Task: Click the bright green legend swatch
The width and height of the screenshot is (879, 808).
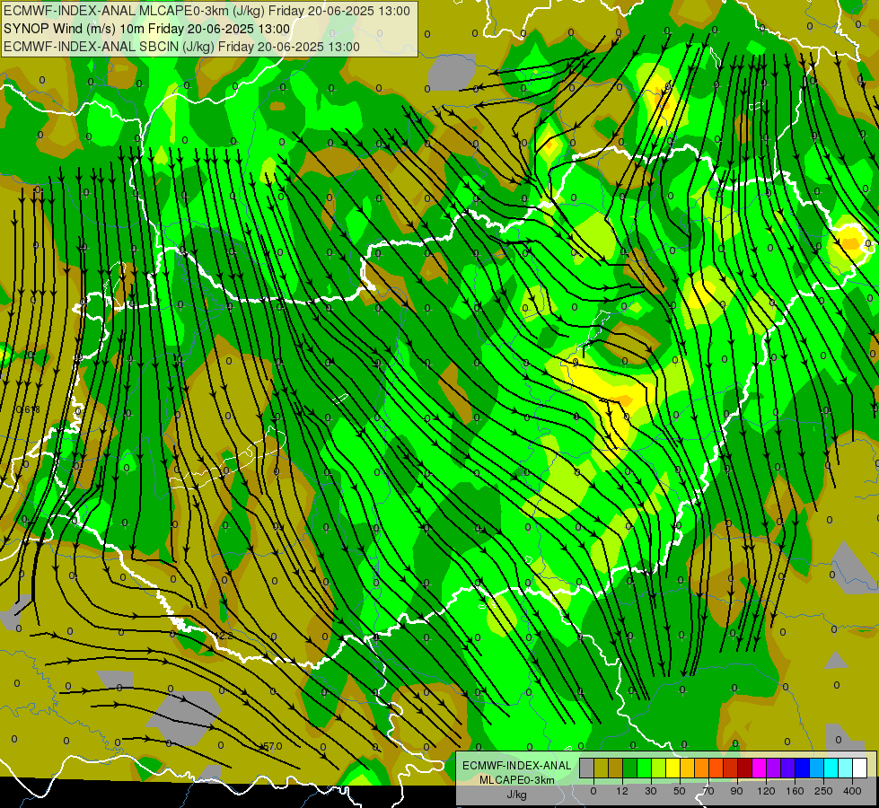Action: point(644,768)
